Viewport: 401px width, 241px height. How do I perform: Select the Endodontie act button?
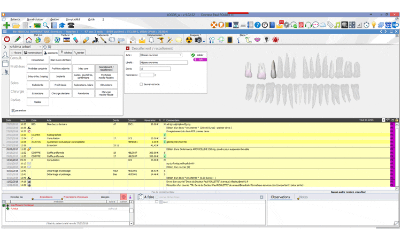[37, 85]
